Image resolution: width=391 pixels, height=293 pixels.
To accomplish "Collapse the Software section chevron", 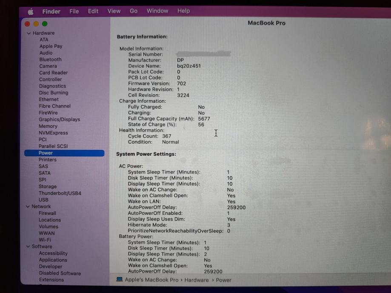I will point(28,246).
